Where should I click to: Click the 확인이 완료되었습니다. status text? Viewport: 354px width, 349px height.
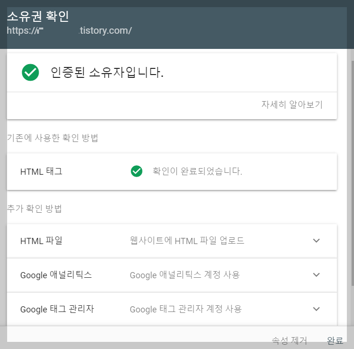click(x=197, y=171)
